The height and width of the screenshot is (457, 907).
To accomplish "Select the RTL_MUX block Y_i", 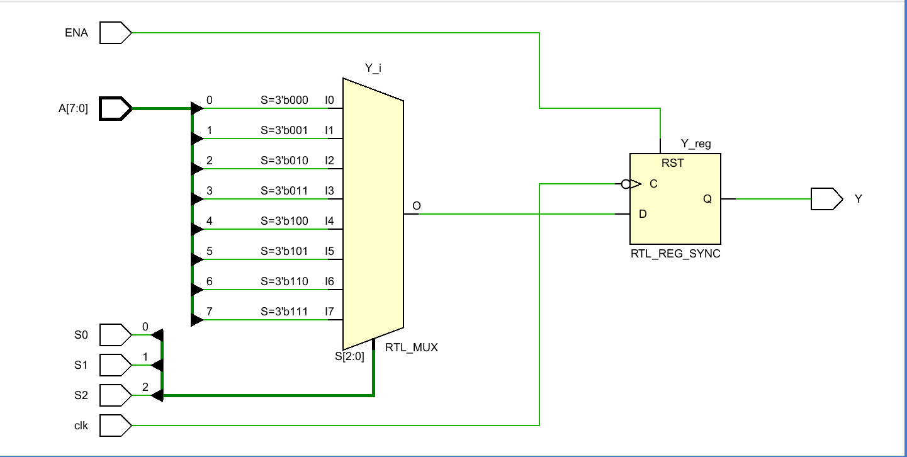I will click(373, 214).
